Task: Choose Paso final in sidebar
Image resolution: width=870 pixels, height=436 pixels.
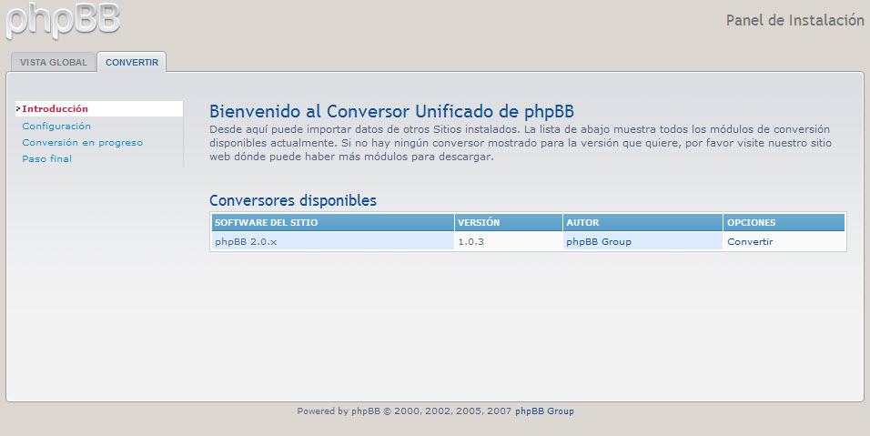Action: pyautogui.click(x=46, y=159)
